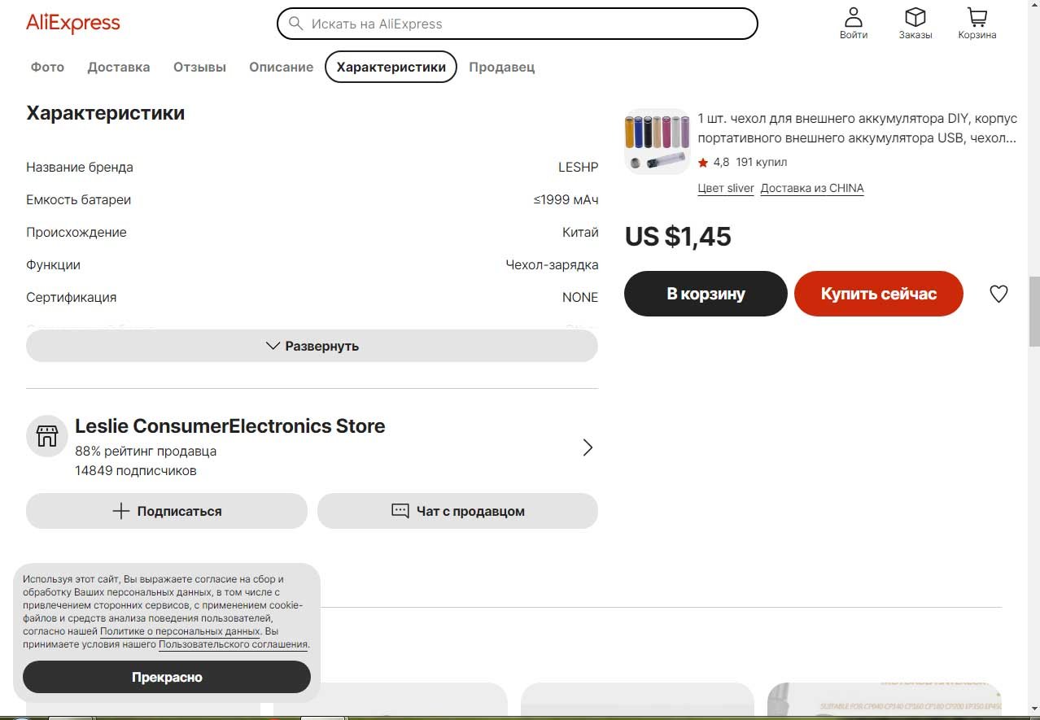
Task: Open the Продавец tab
Action: [501, 67]
